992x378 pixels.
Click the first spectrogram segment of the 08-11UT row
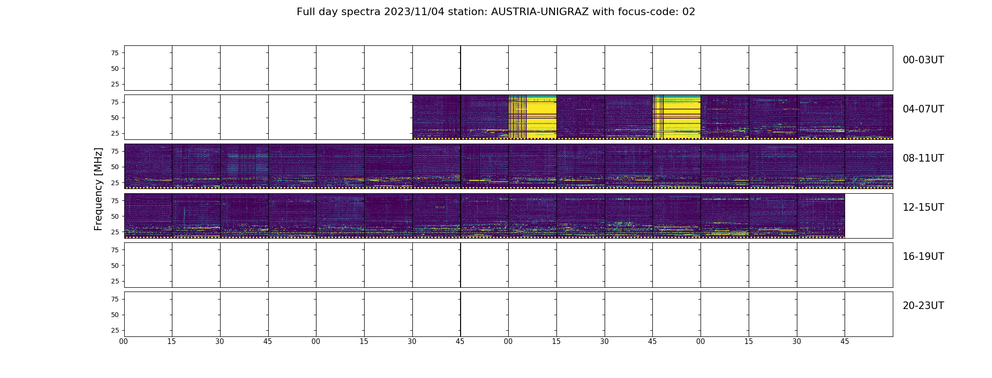148,166
